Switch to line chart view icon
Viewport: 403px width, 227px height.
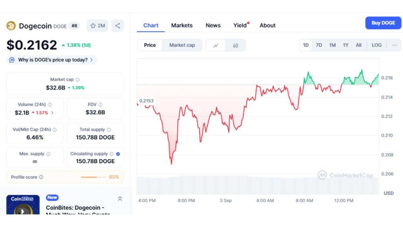click(x=216, y=45)
